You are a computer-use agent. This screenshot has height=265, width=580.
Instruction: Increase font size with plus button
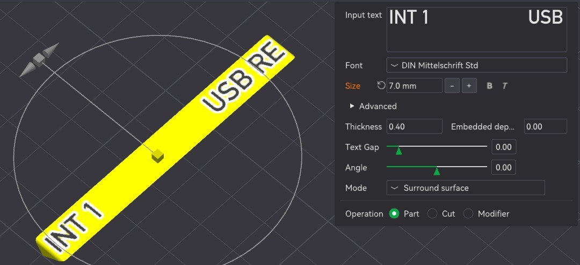[469, 86]
